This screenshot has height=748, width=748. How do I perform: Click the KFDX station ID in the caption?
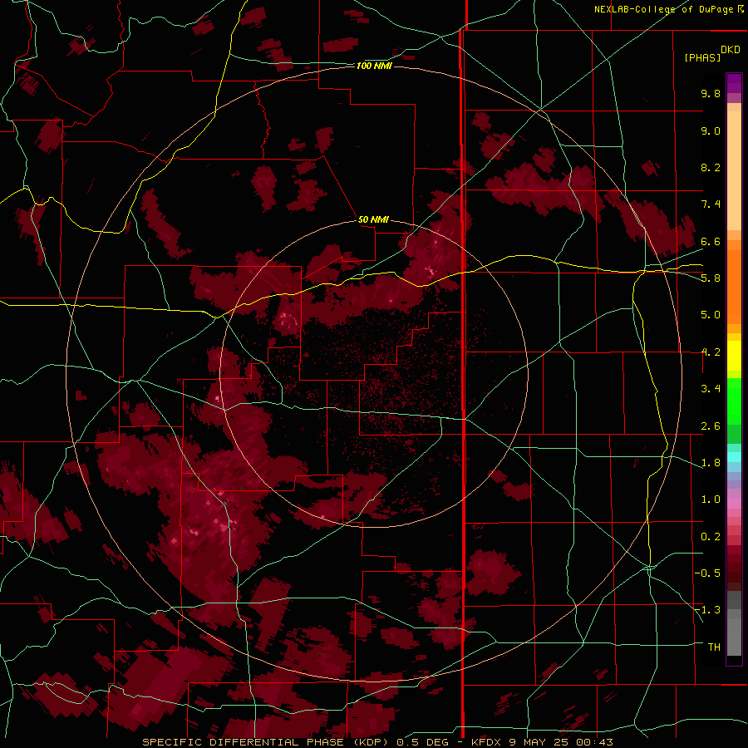(488, 742)
